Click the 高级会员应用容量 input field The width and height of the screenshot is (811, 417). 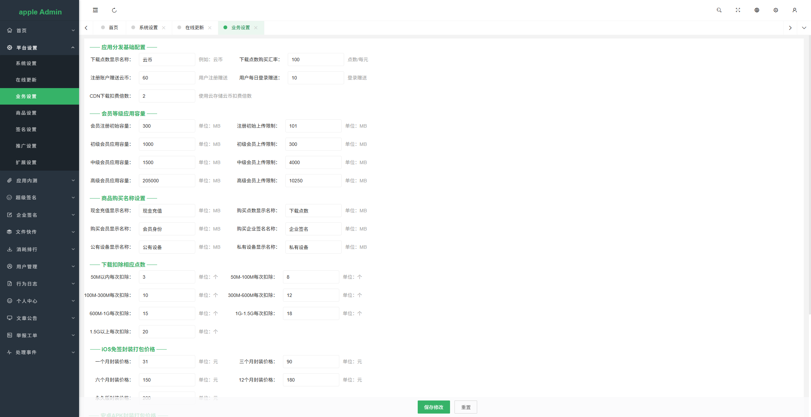167,181
